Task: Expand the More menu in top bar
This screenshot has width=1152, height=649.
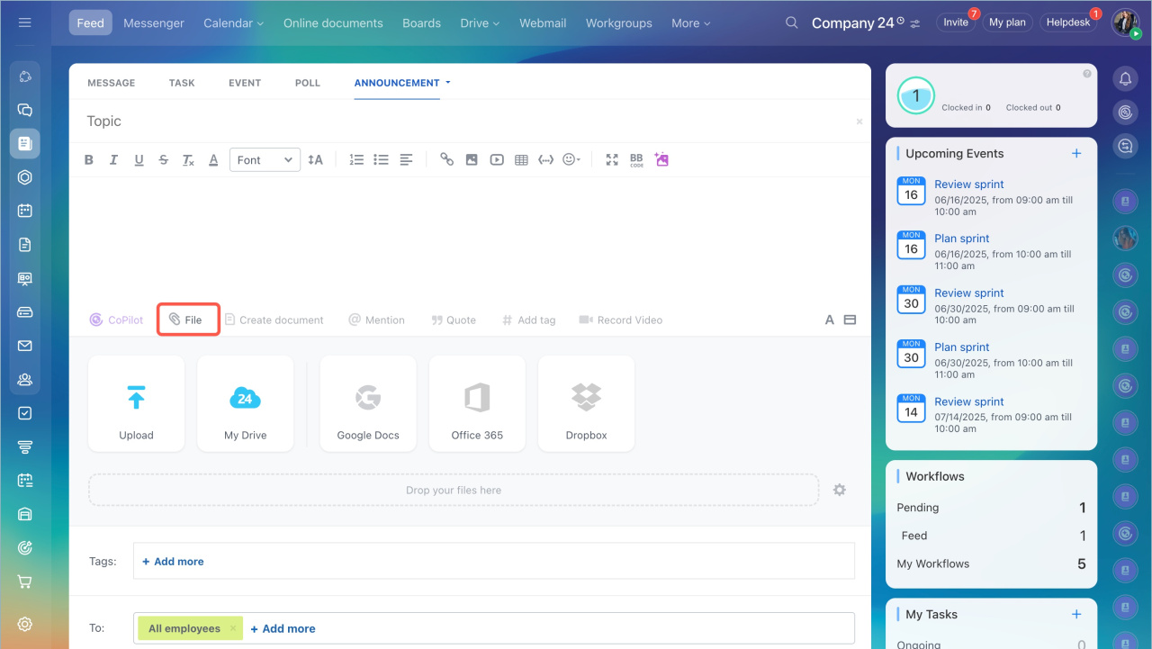Action: click(690, 23)
